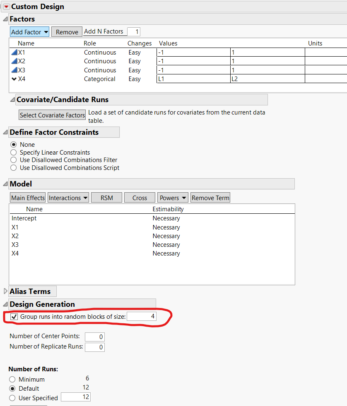Image resolution: width=347 pixels, height=406 pixels.
Task: Click X2 high value 1 cell
Action: 267,61
